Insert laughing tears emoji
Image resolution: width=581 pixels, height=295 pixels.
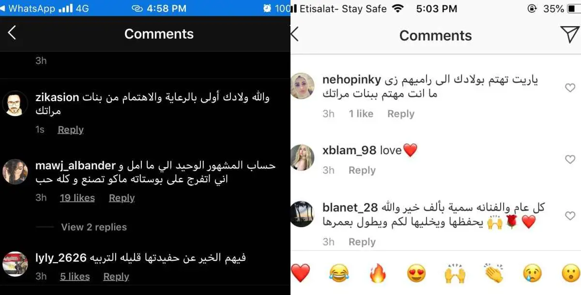[x=339, y=274]
